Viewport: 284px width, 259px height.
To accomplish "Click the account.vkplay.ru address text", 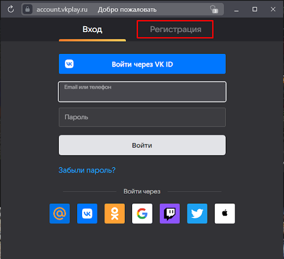I will tap(62, 9).
